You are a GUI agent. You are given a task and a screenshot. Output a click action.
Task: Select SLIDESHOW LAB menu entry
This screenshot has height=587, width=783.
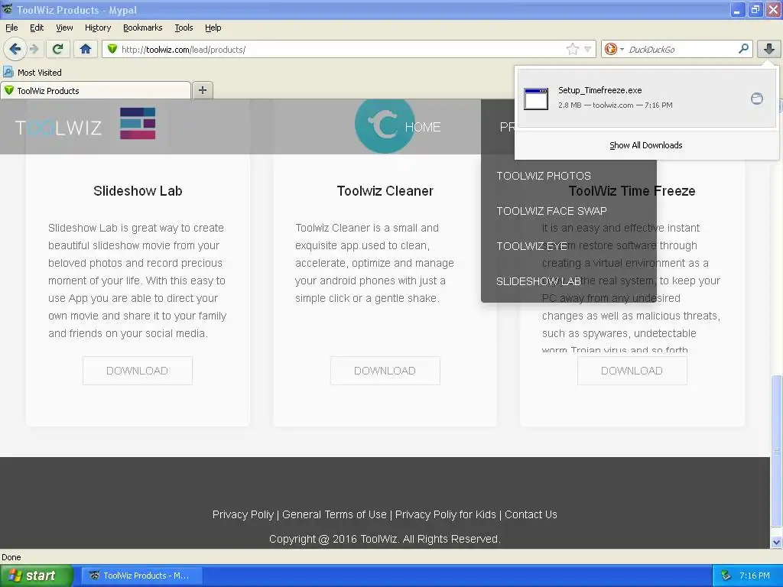(x=538, y=281)
